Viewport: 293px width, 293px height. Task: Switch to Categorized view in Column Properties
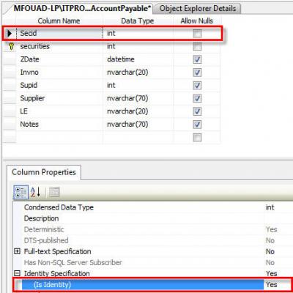coord(21,192)
